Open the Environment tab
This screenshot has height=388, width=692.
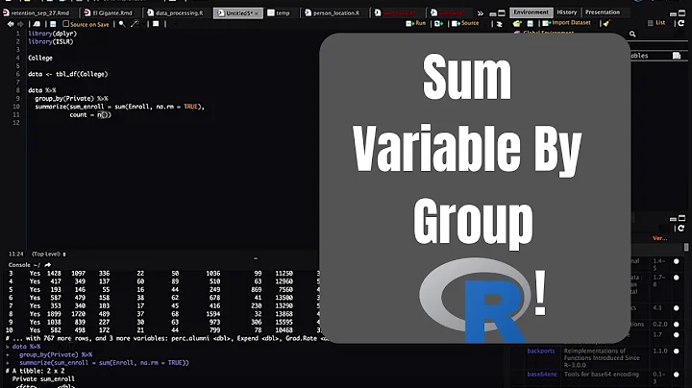(x=531, y=12)
